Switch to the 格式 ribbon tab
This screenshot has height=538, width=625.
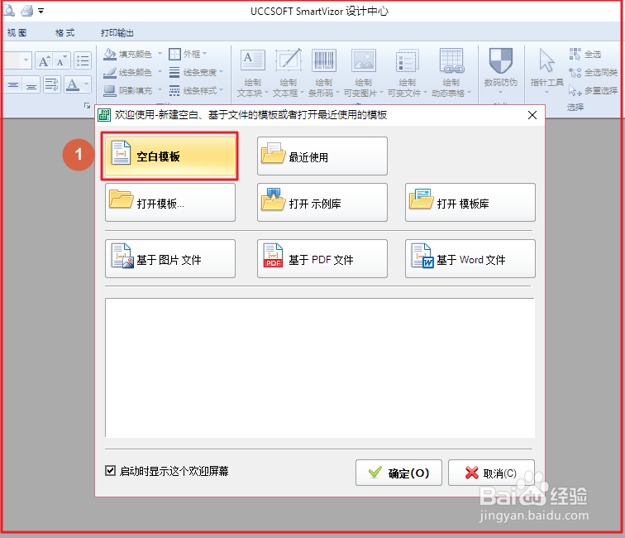pyautogui.click(x=65, y=33)
